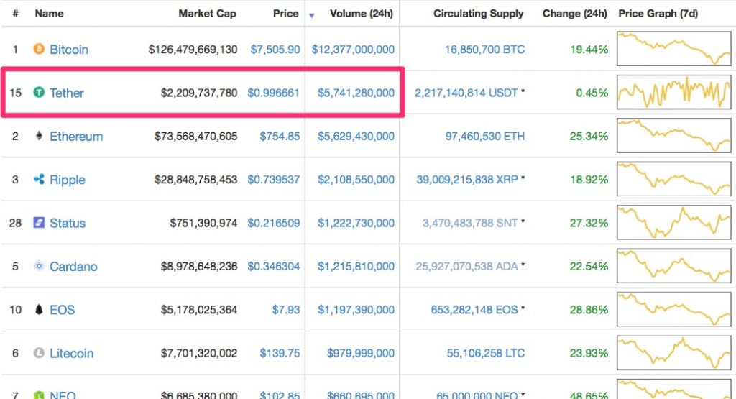Click the Tether coin icon

pos(39,93)
